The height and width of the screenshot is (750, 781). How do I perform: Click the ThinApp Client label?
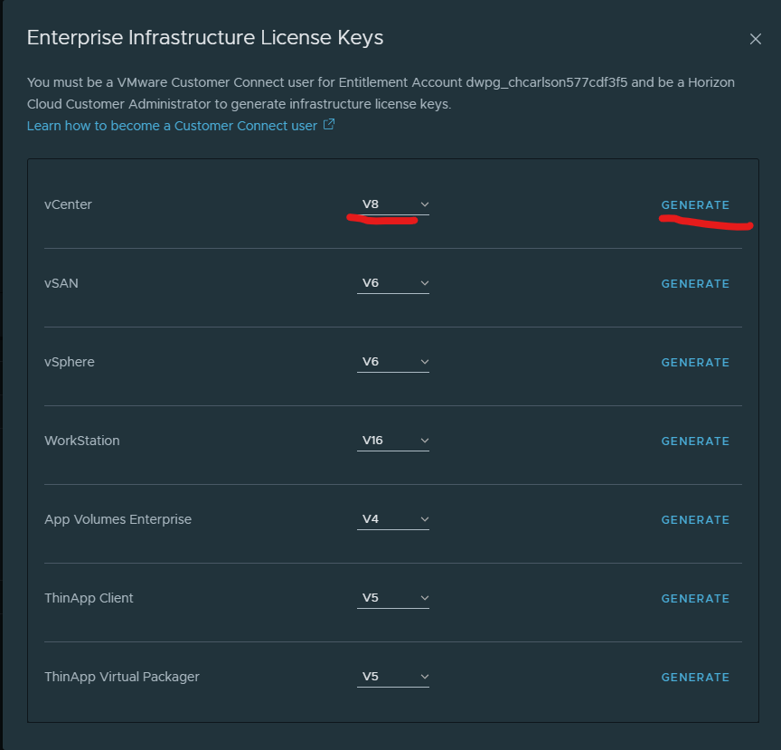click(x=89, y=598)
